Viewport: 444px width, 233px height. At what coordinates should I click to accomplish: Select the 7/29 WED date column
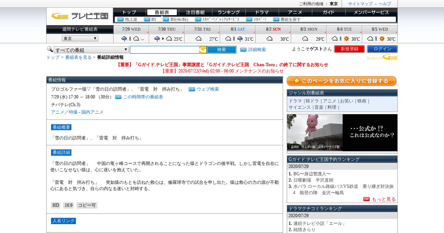tap(131, 29)
